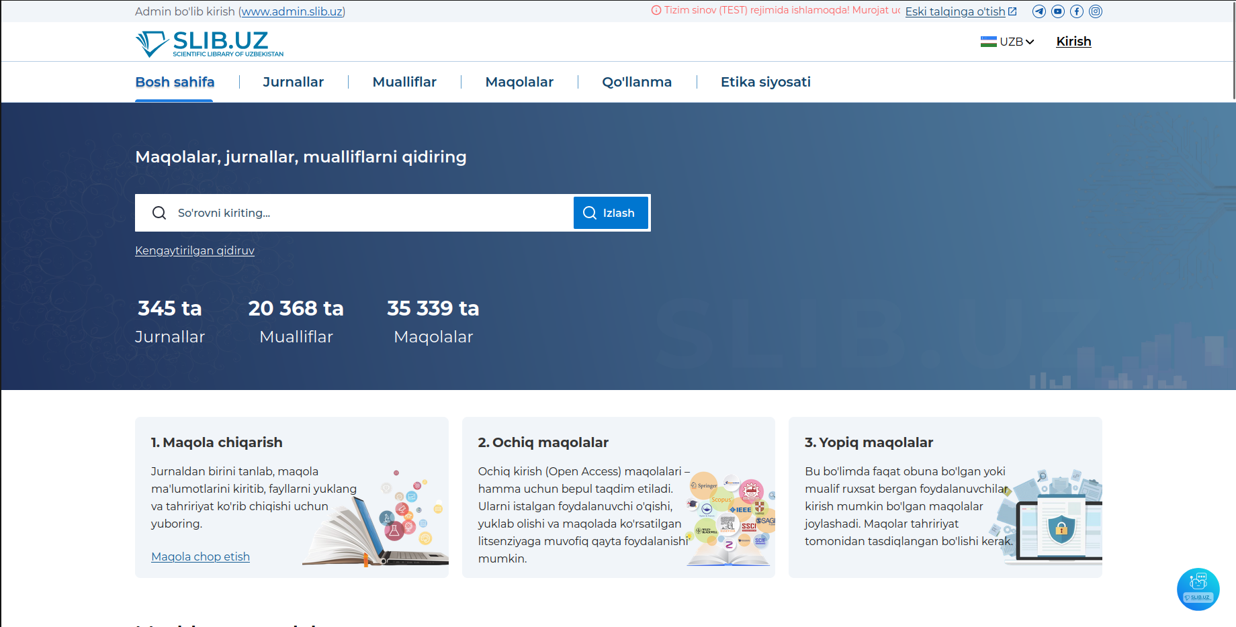The image size is (1236, 627).
Task: Focus the So'rovni kiriting search field
Action: [369, 213]
